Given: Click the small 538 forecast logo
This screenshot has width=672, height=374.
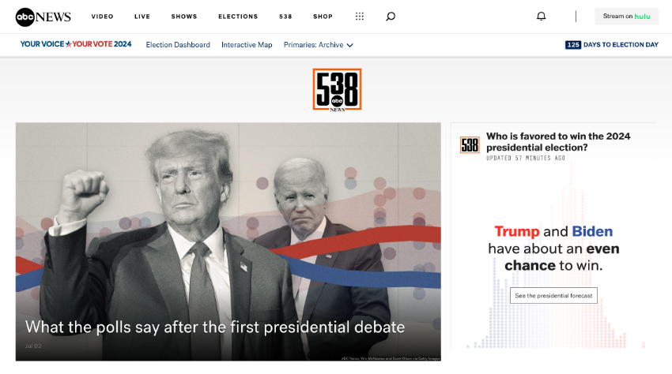Looking at the screenshot, I should pyautogui.click(x=470, y=145).
